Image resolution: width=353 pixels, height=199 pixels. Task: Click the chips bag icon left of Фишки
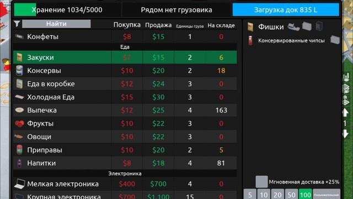(x=250, y=27)
